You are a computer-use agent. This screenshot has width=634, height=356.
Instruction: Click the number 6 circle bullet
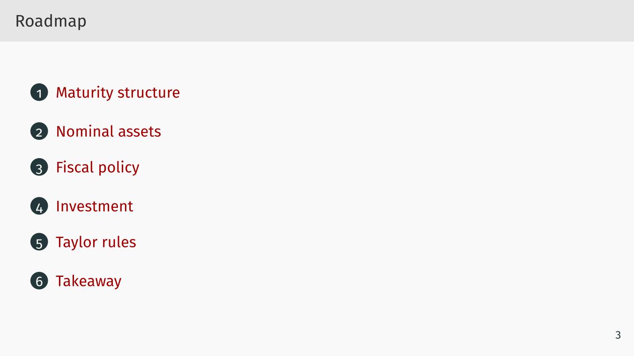tap(39, 281)
